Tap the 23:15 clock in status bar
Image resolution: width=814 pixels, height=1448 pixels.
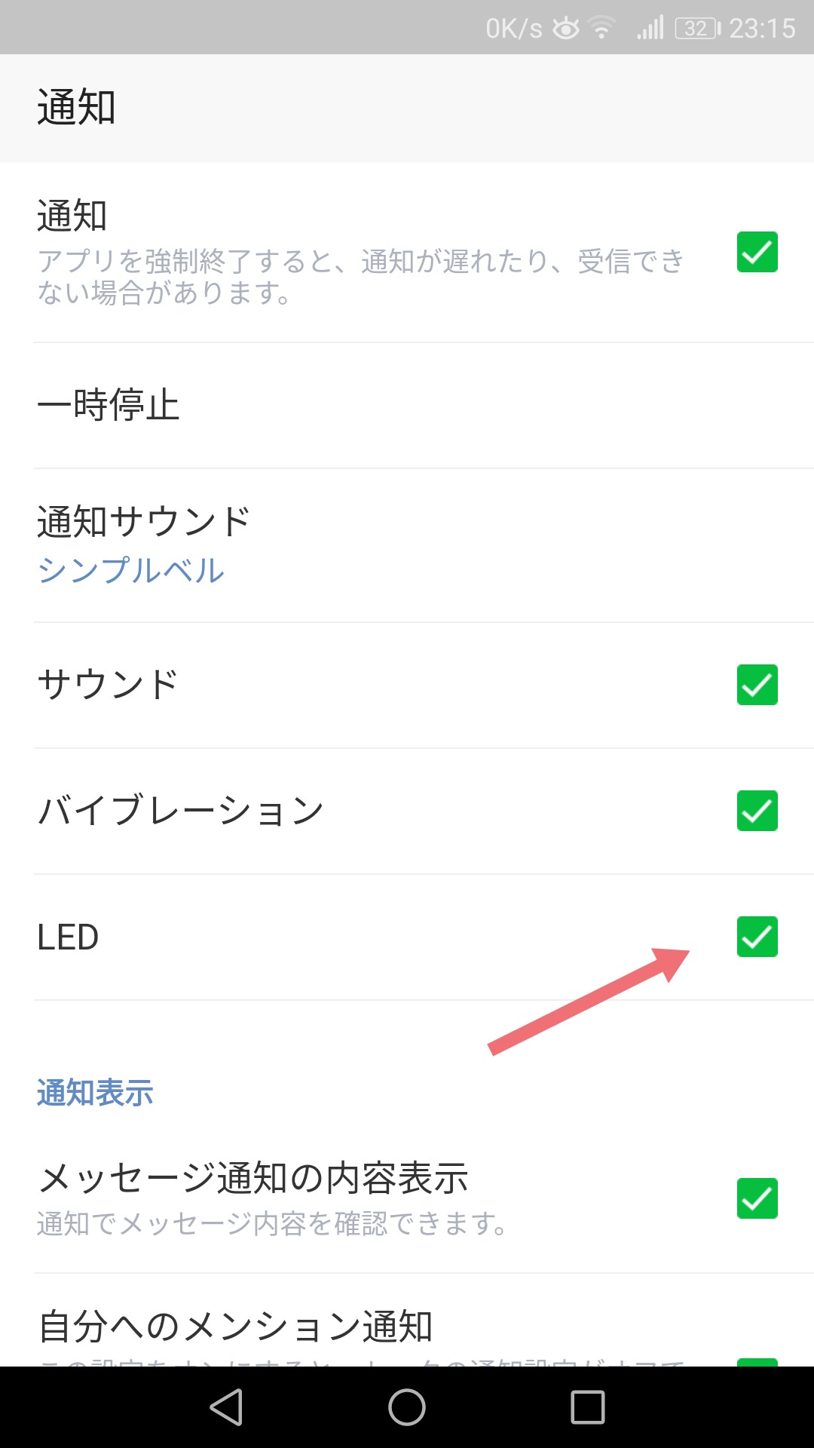tap(762, 29)
